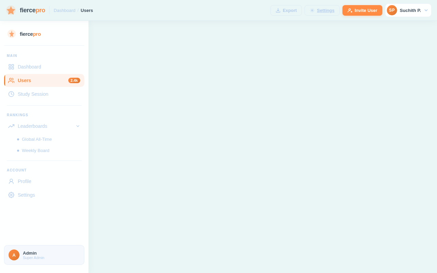This screenshot has height=273, width=437.
Task: Click the sidebar Settings gear icon
Action: click(x=11, y=195)
